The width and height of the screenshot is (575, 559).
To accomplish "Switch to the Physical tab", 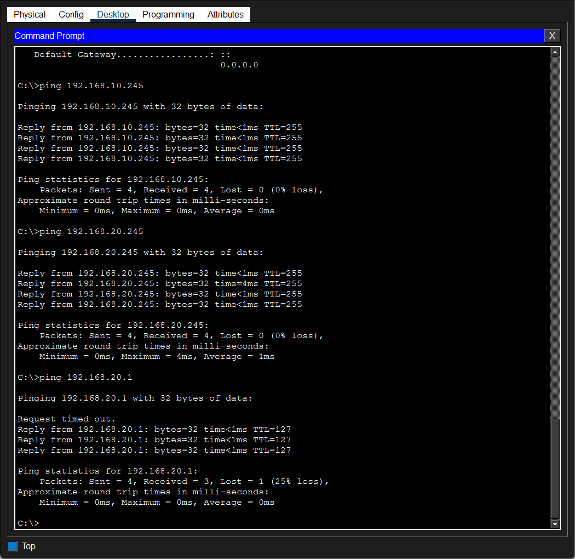I will coord(30,15).
